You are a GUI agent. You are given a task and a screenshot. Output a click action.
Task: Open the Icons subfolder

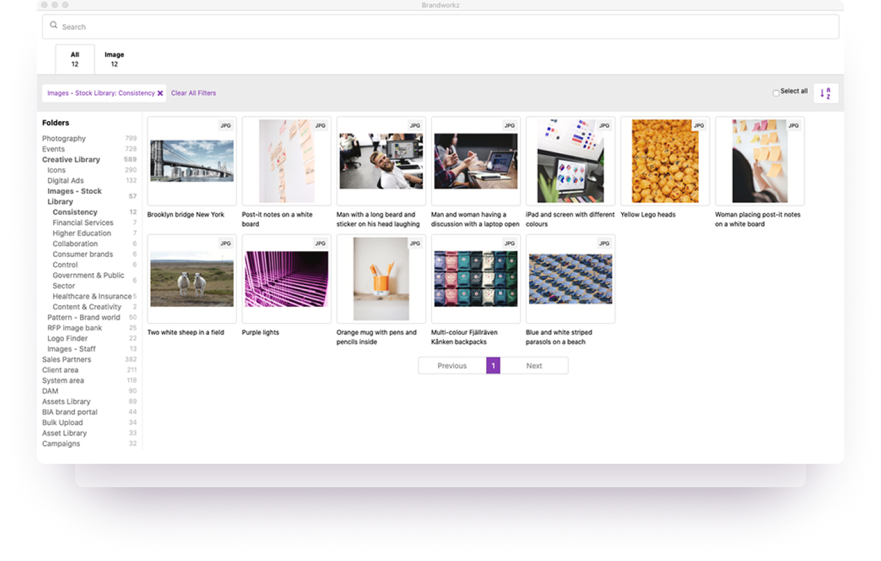pyautogui.click(x=56, y=170)
